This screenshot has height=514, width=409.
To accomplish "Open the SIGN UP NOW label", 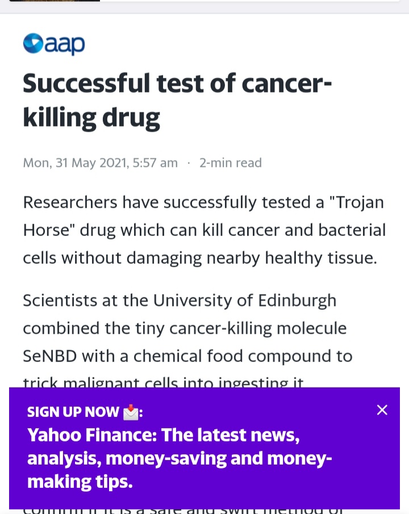I will [73, 412].
